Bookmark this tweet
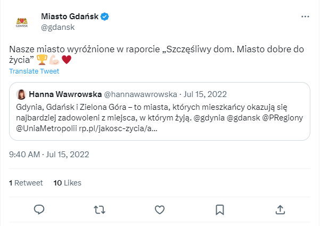 [x=219, y=209]
